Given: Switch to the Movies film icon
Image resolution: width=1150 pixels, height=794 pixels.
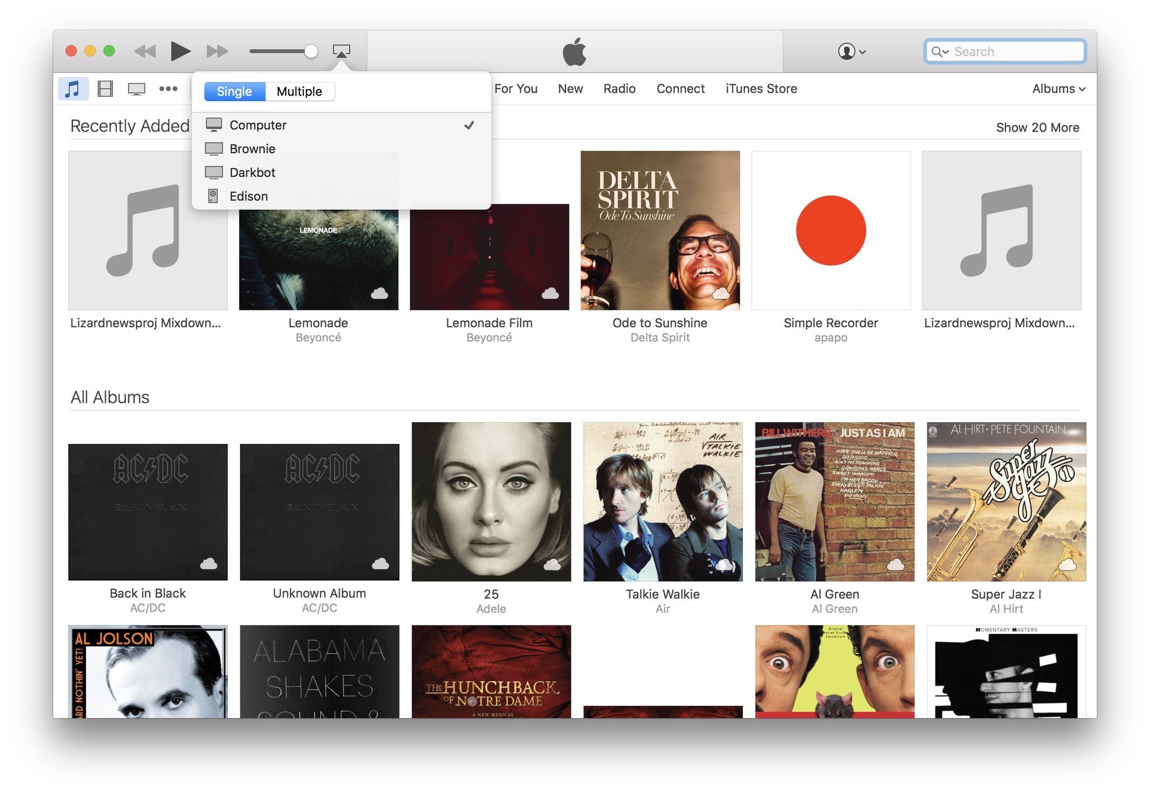Looking at the screenshot, I should click(x=105, y=89).
